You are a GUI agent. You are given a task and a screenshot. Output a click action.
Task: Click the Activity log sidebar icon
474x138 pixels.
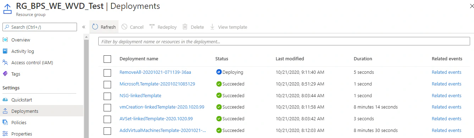(x=5, y=51)
